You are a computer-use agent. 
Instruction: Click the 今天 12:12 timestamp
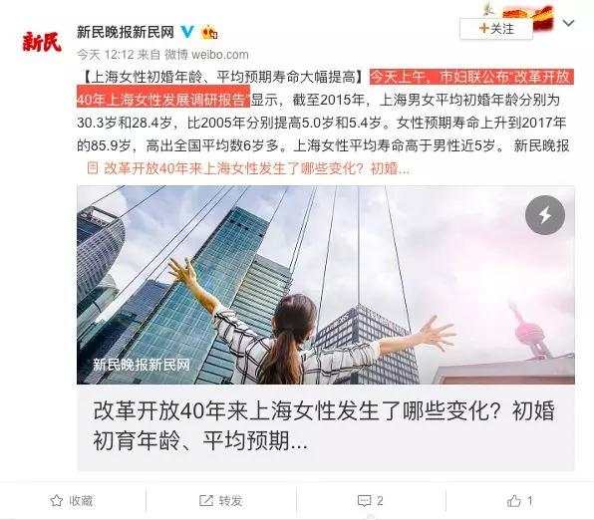click(x=106, y=55)
